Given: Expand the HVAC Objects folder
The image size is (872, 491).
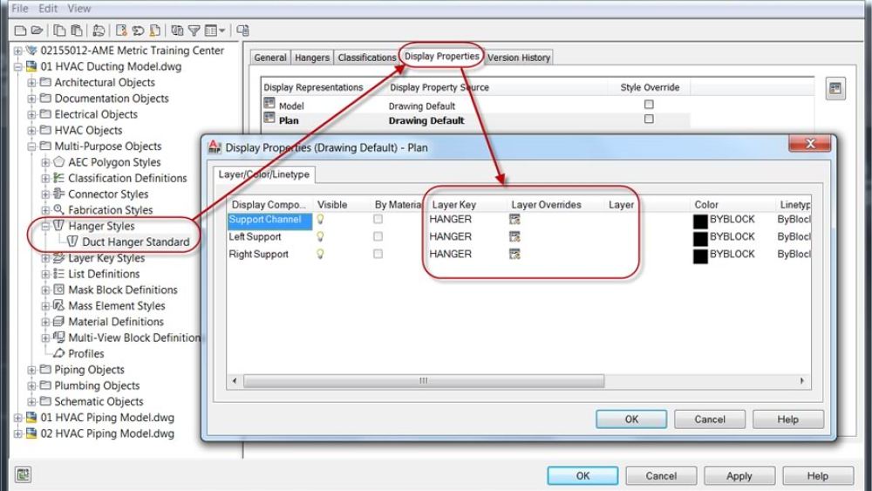Looking at the screenshot, I should click(32, 131).
